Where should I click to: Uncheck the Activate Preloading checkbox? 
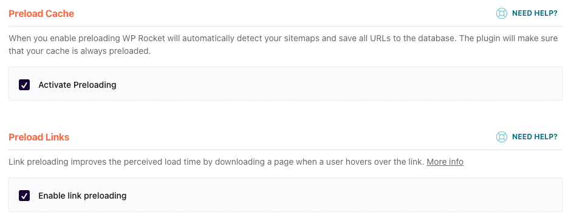(x=24, y=85)
